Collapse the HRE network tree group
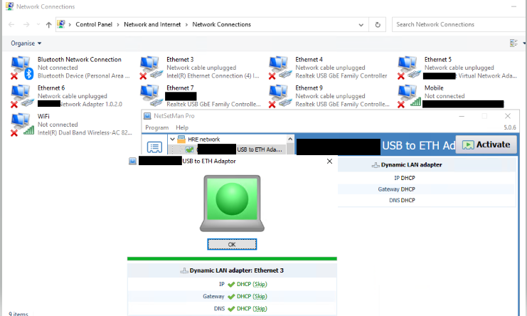The image size is (527, 316). [x=172, y=139]
